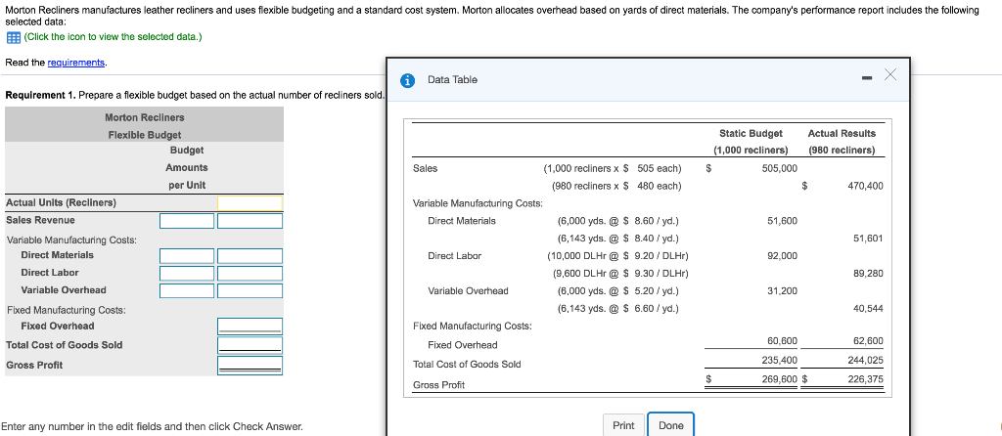
Task: Click the 'Data Table' dialog title
Action: pos(452,80)
